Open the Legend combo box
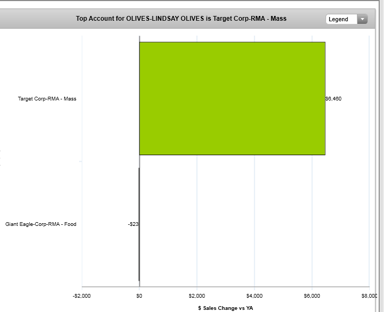The width and height of the screenshot is (384, 312). coord(346,19)
